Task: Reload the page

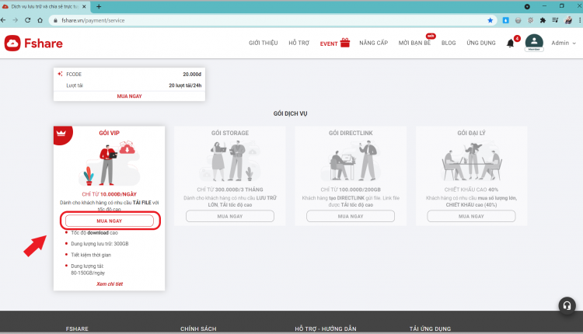Action: click(27, 20)
